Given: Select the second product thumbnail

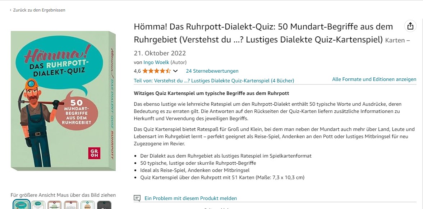Looking at the screenshot, I should (38, 205).
